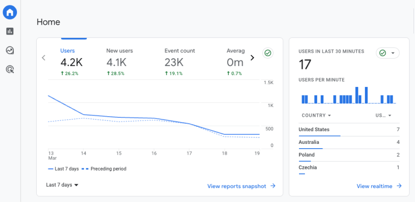415x202 pixels.
Task: Open the Last 7 days date range dropdown
Action: click(62, 185)
